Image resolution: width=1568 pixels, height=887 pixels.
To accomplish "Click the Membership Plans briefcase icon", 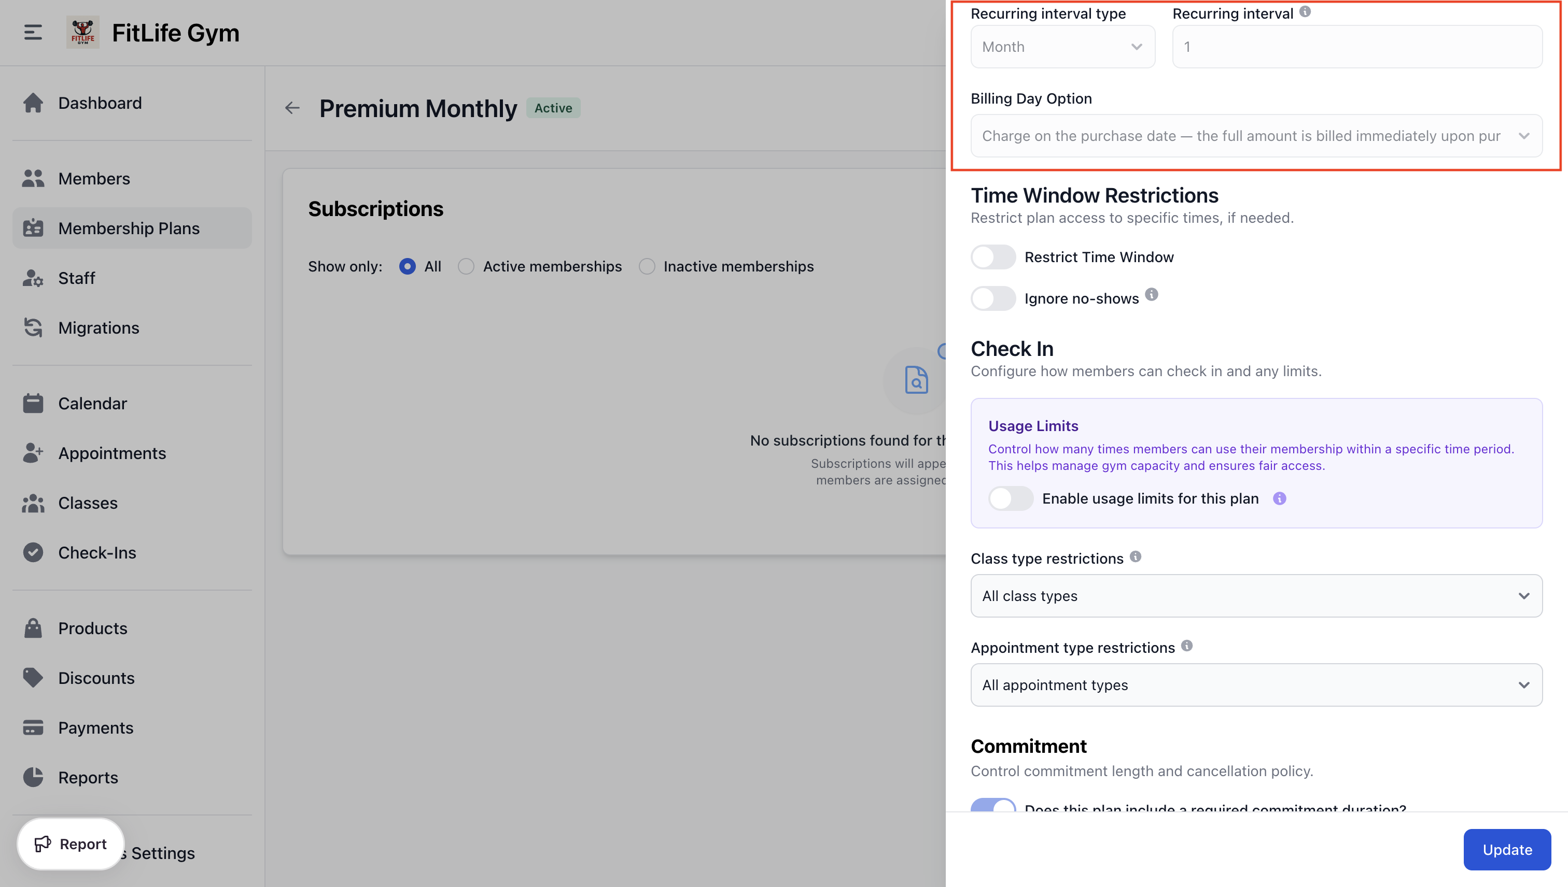I will (33, 227).
